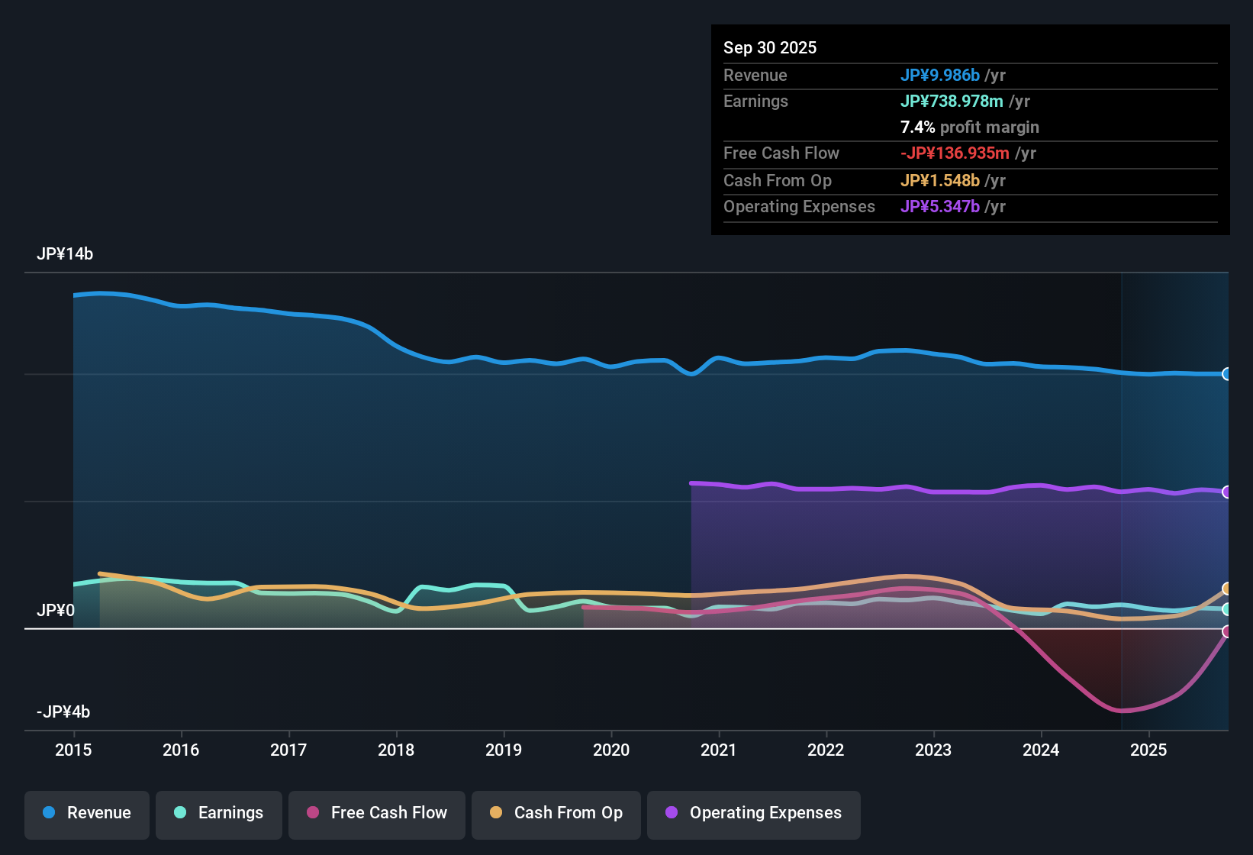The height and width of the screenshot is (855, 1253).
Task: Select the Revenue endpoint marker on the chart
Action: coord(1227,374)
